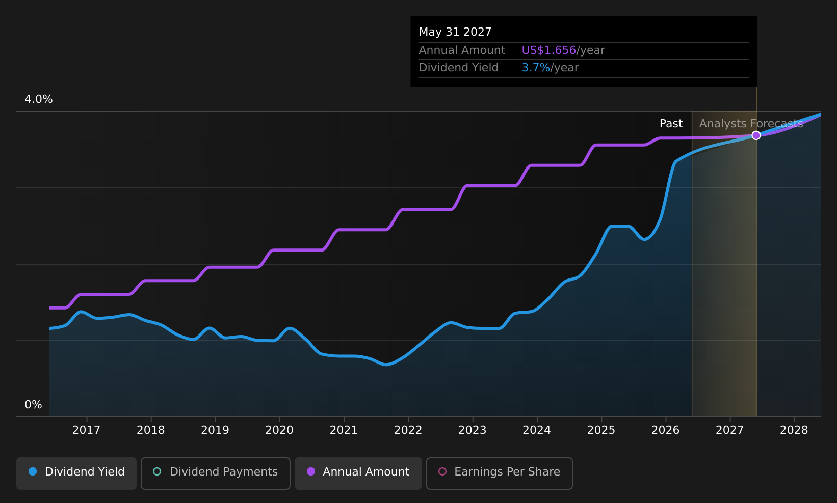The image size is (837, 503).
Task: Click the 2025 x-axis label
Action: point(601,430)
